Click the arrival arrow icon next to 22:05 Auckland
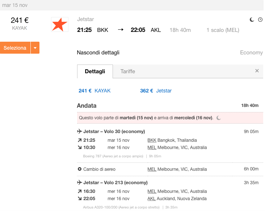This screenshot has width=265, height=211. (80, 198)
